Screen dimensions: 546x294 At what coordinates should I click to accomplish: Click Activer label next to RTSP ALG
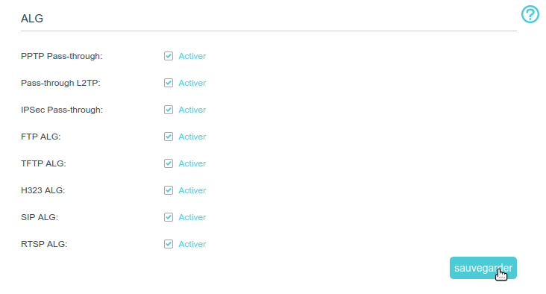(x=192, y=244)
